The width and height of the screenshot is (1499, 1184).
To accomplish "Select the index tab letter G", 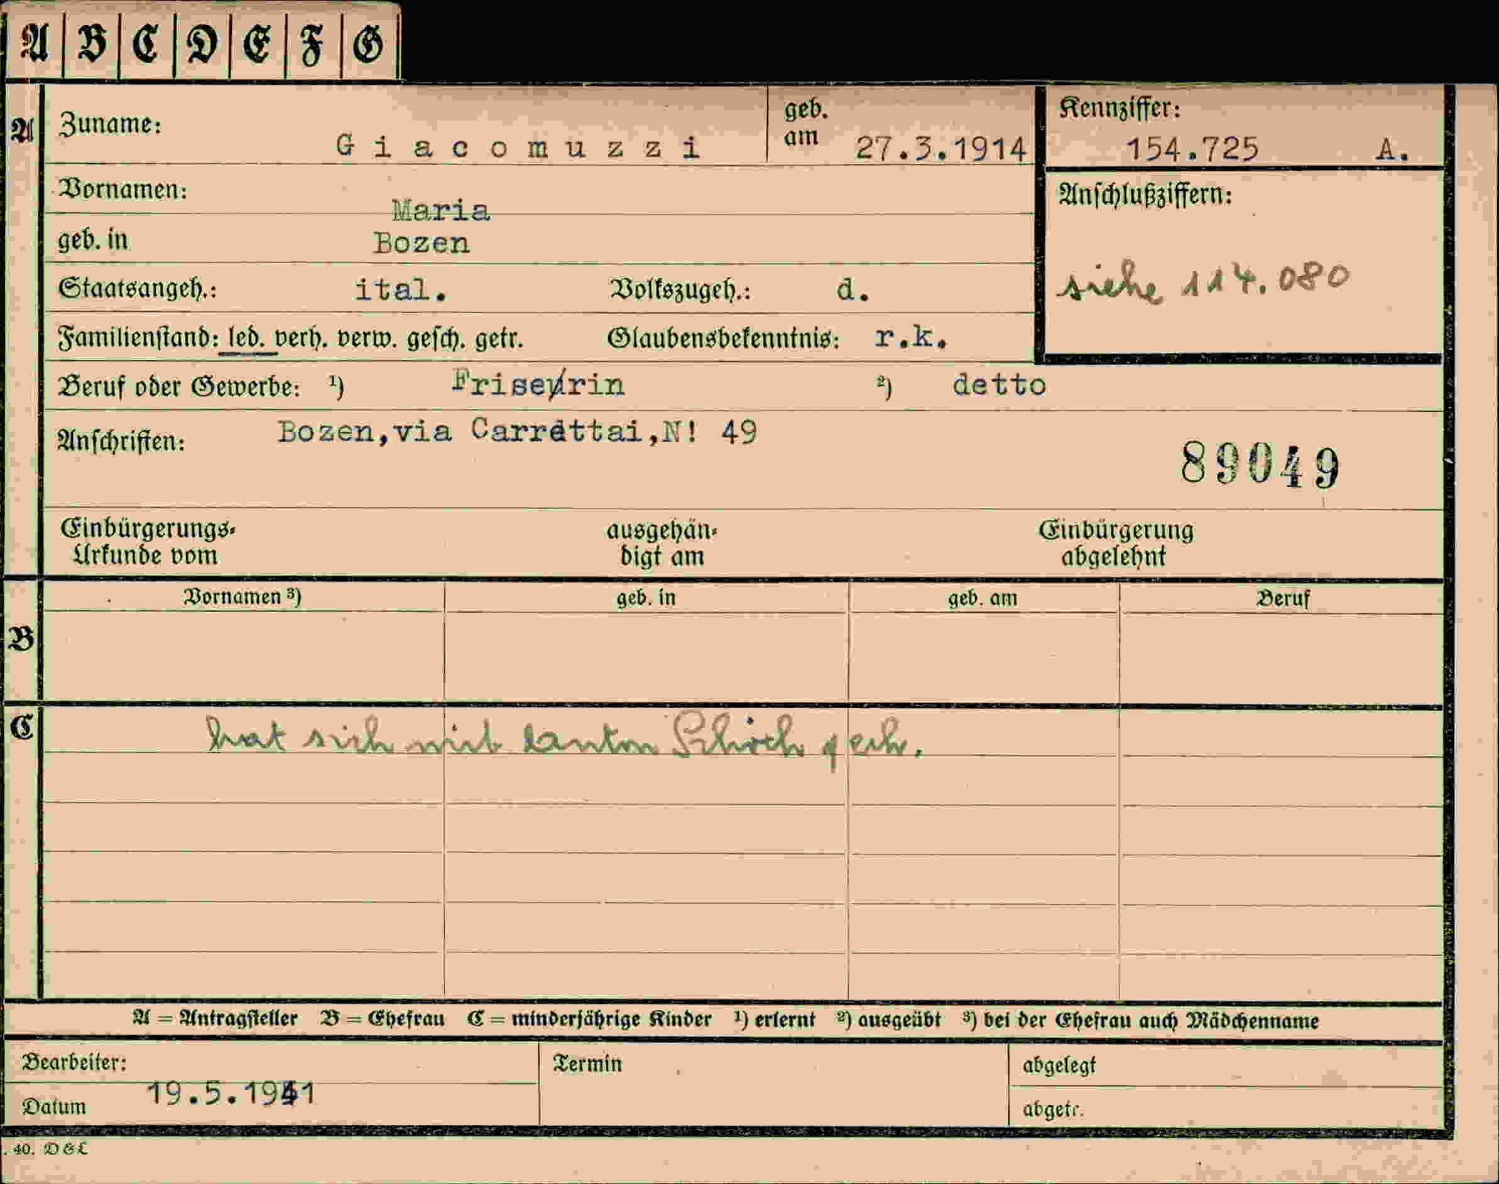I will point(368,45).
